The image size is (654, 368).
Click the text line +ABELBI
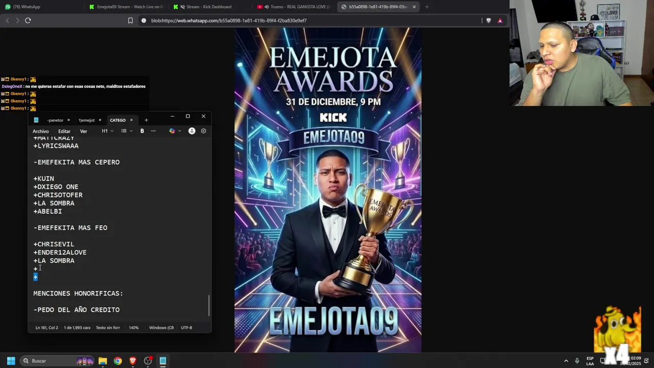[x=48, y=211]
